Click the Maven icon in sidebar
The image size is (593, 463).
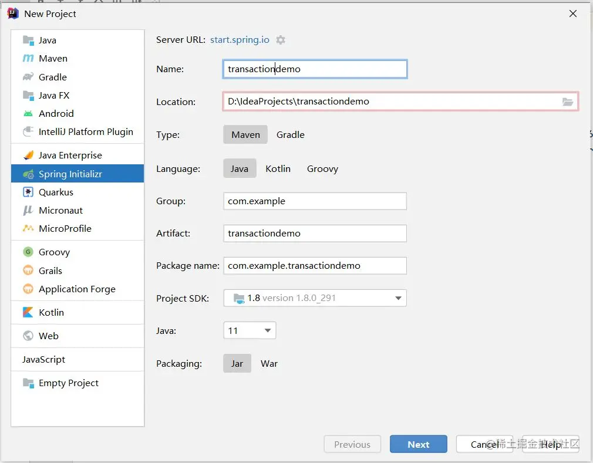[28, 59]
